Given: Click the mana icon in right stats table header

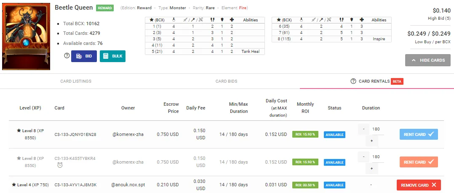Looking at the screenshot, I should click(301, 20).
